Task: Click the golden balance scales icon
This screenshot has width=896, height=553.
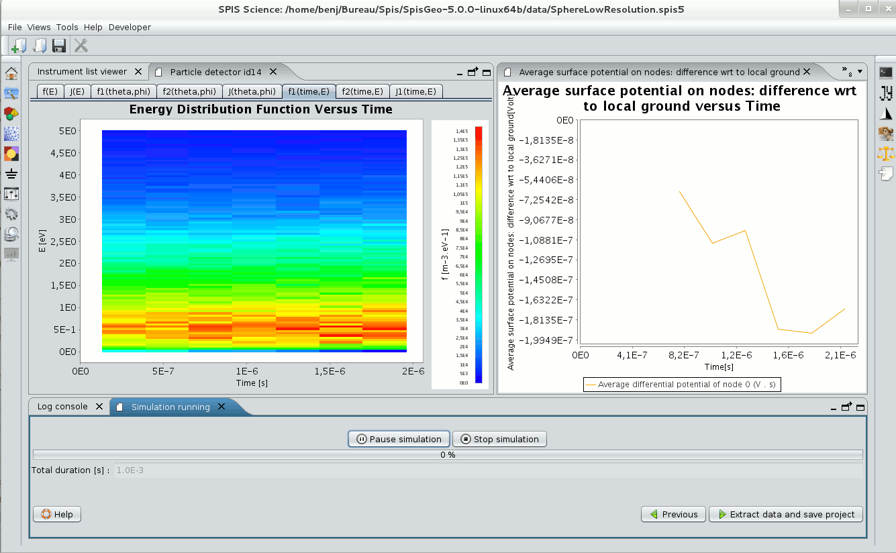Action: pyautogui.click(x=886, y=154)
